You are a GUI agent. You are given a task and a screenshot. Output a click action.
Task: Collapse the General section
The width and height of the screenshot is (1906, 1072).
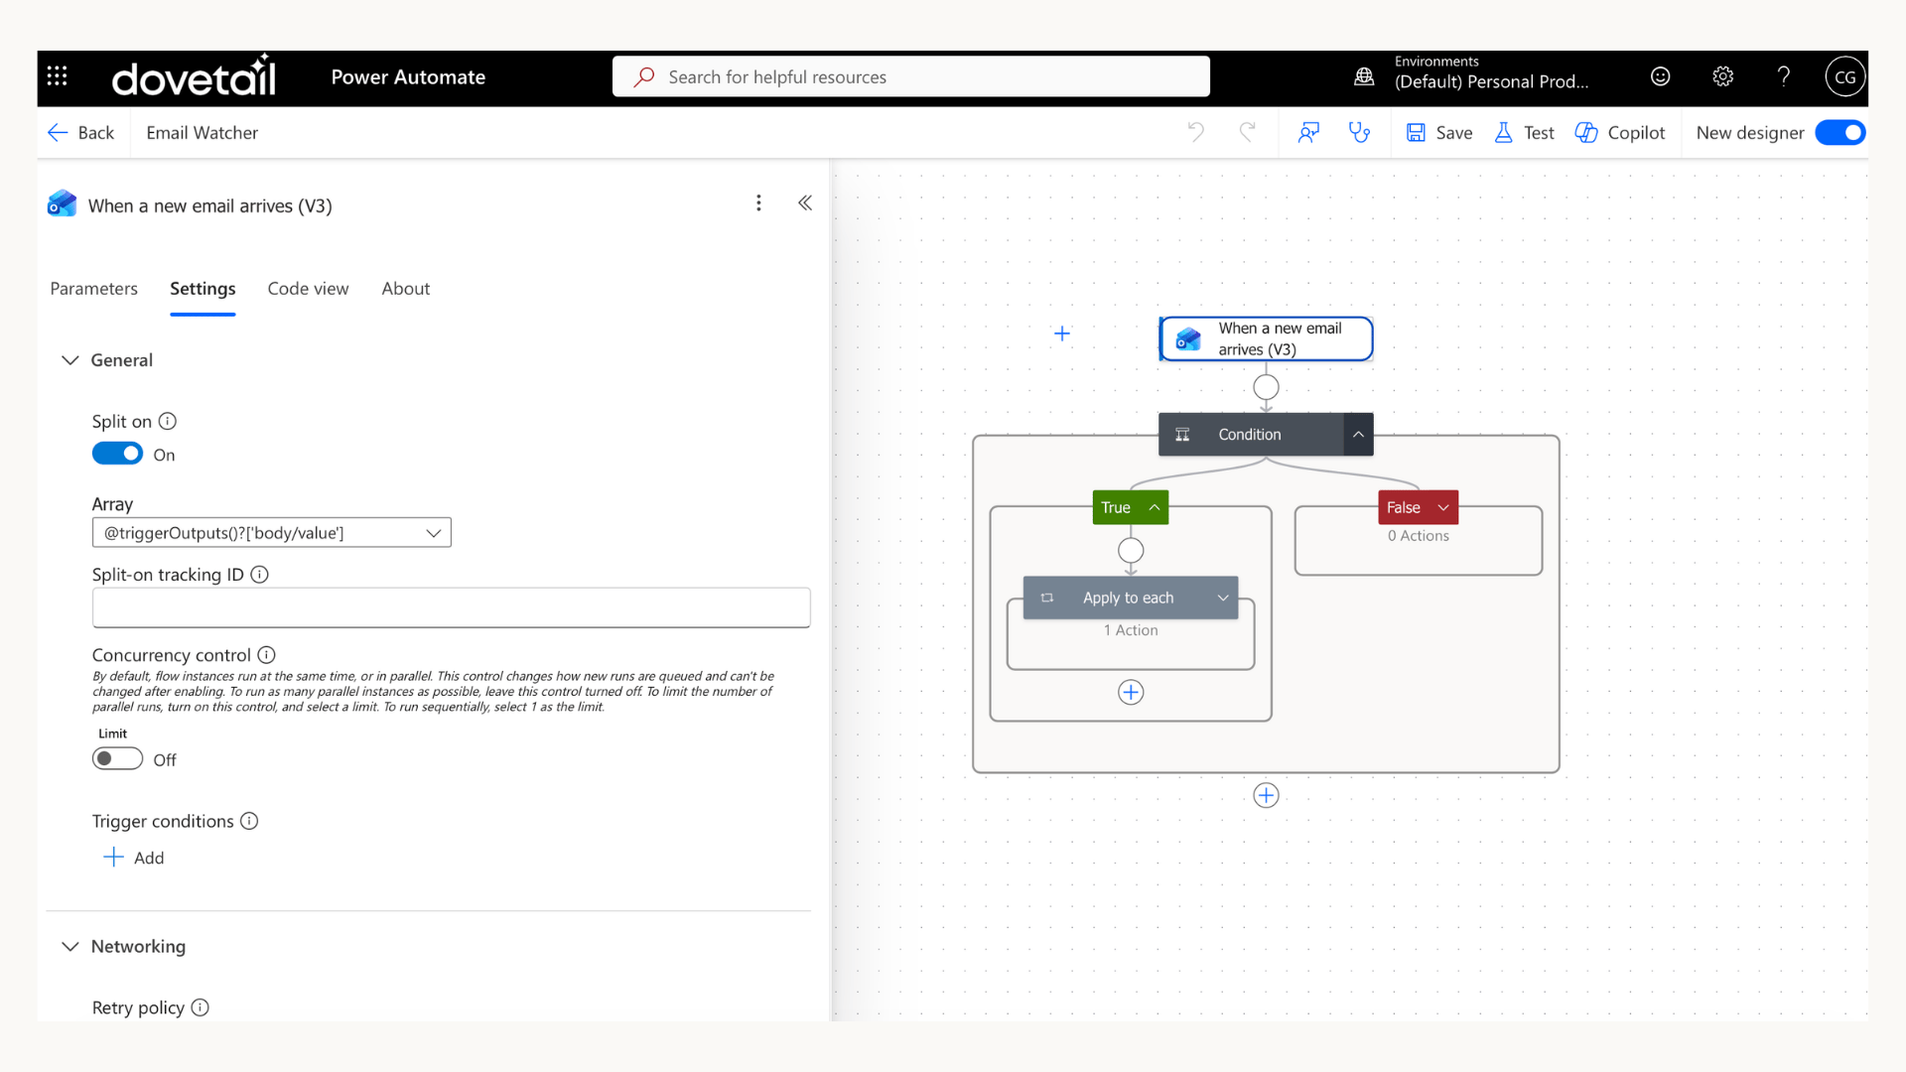[x=69, y=360]
